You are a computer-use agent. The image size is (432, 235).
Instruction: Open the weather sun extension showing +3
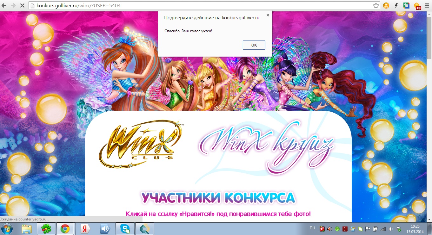(x=417, y=6)
